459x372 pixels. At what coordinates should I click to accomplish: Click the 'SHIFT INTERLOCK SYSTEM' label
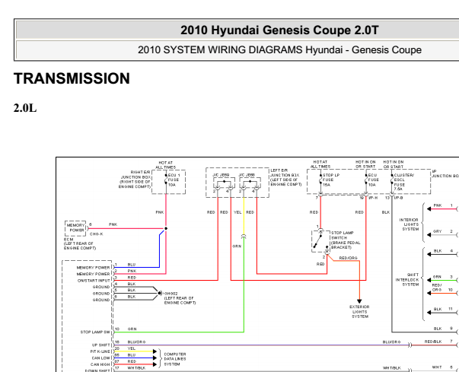407,280
